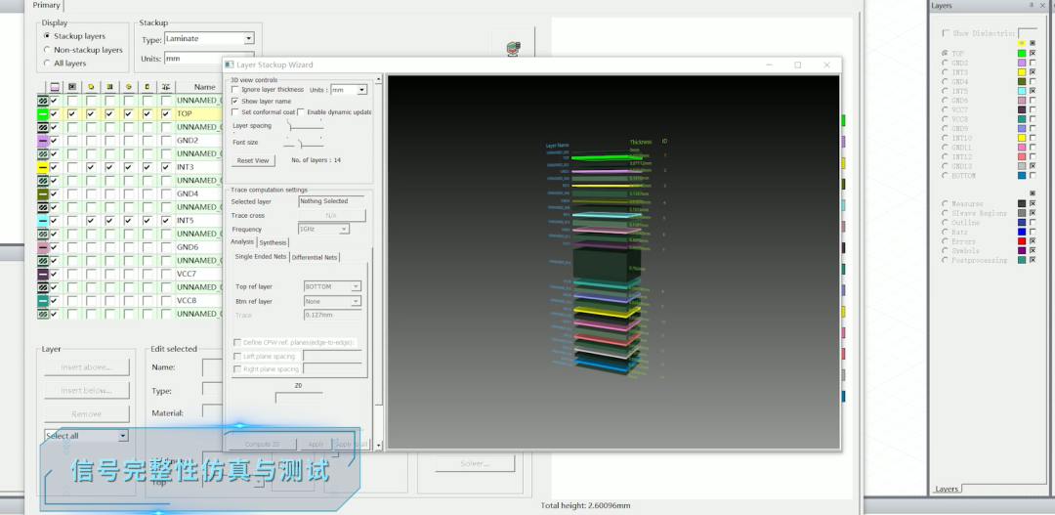Click the Solver... button
This screenshot has height=515, width=1055.
pos(475,463)
